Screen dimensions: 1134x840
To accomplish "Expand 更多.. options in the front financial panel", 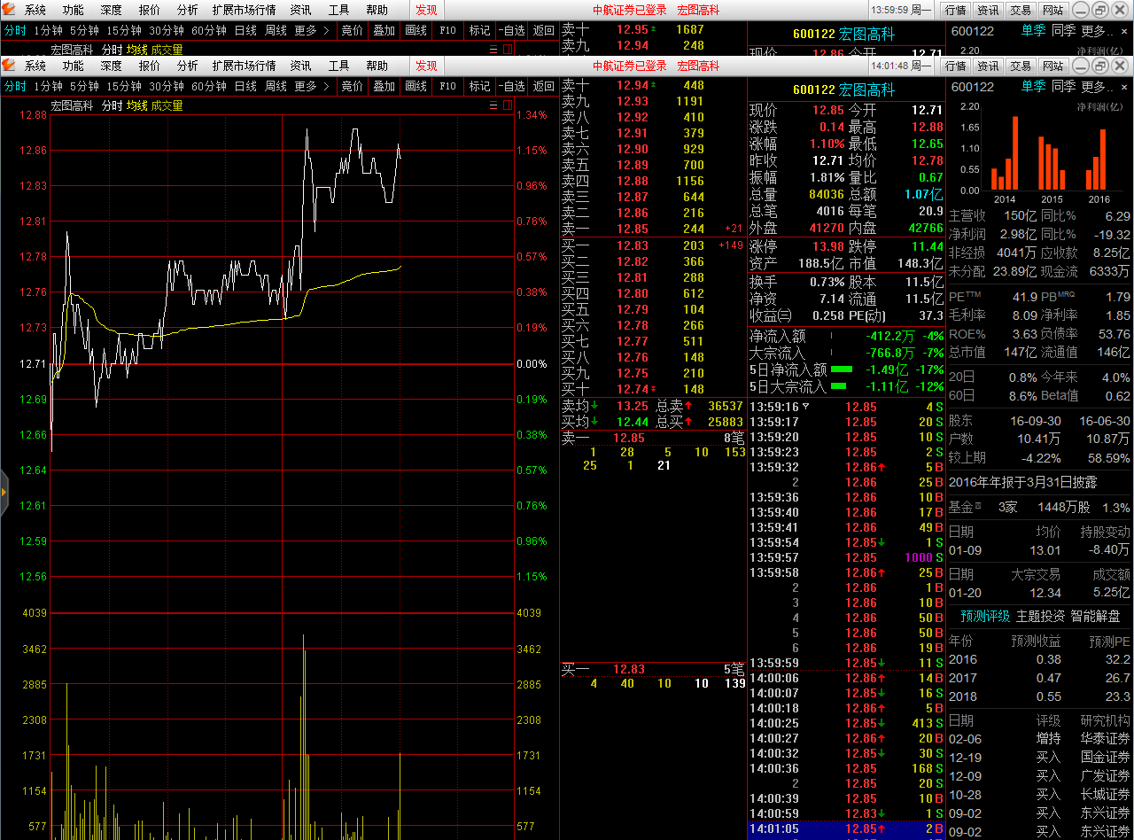I will click(1097, 86).
